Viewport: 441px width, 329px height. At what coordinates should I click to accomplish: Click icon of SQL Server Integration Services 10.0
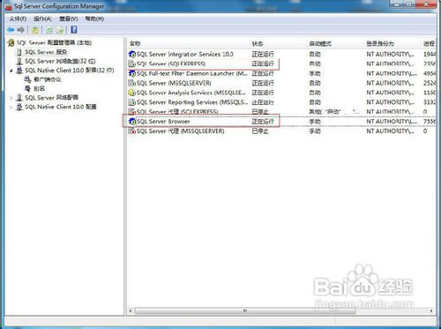132,54
